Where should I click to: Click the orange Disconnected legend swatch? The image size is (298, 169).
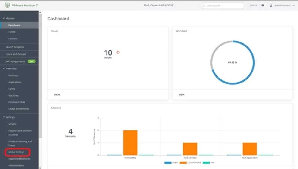click(183, 163)
